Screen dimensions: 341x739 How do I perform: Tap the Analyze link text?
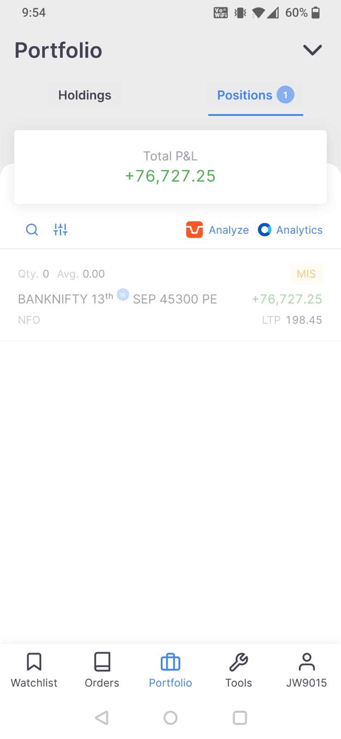(x=229, y=230)
